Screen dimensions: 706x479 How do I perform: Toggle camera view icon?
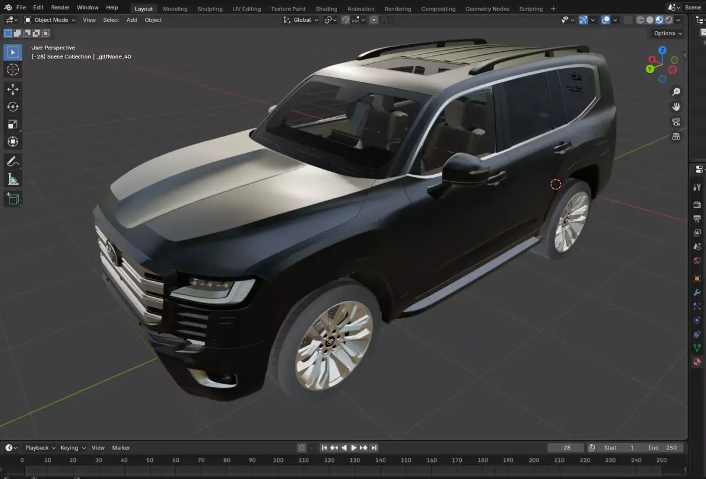pyautogui.click(x=676, y=122)
